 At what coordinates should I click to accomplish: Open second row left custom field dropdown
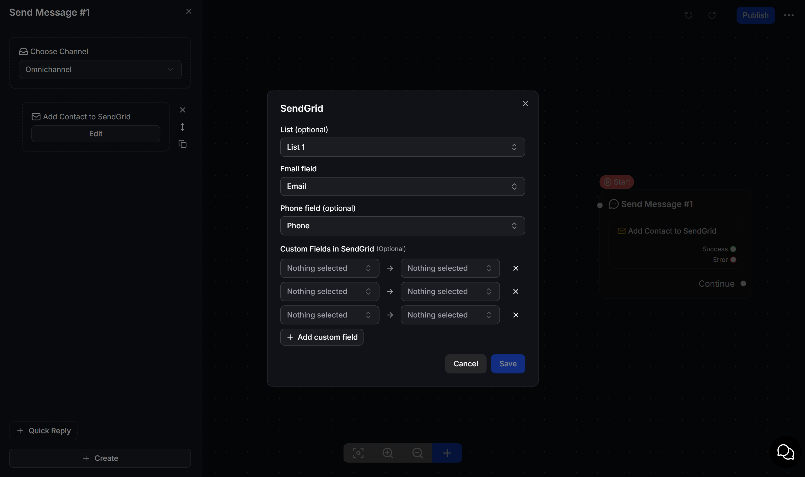point(329,291)
